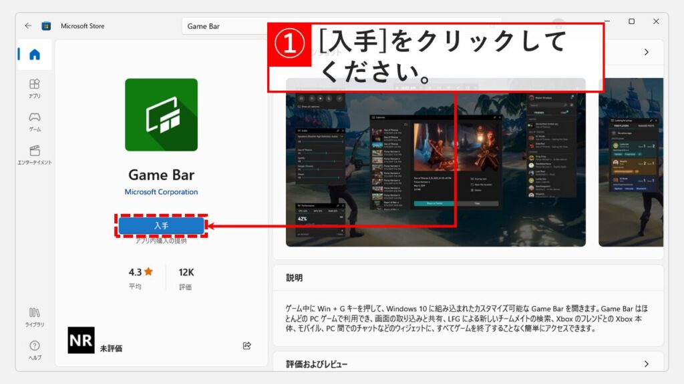
Task: Click the 説明 section heading
Action: coord(294,278)
